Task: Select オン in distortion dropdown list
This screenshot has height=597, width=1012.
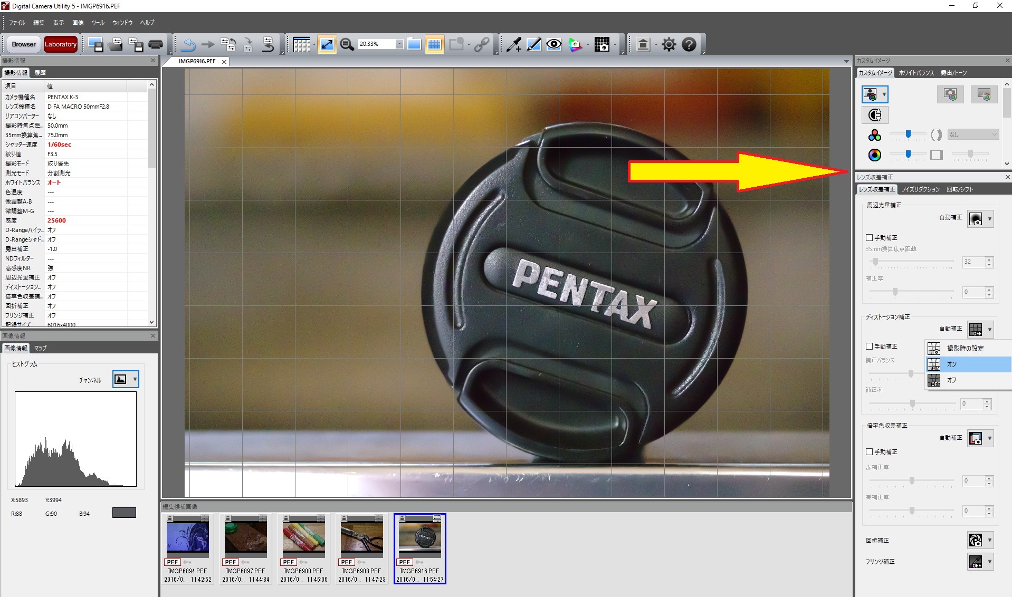Action: (x=969, y=364)
